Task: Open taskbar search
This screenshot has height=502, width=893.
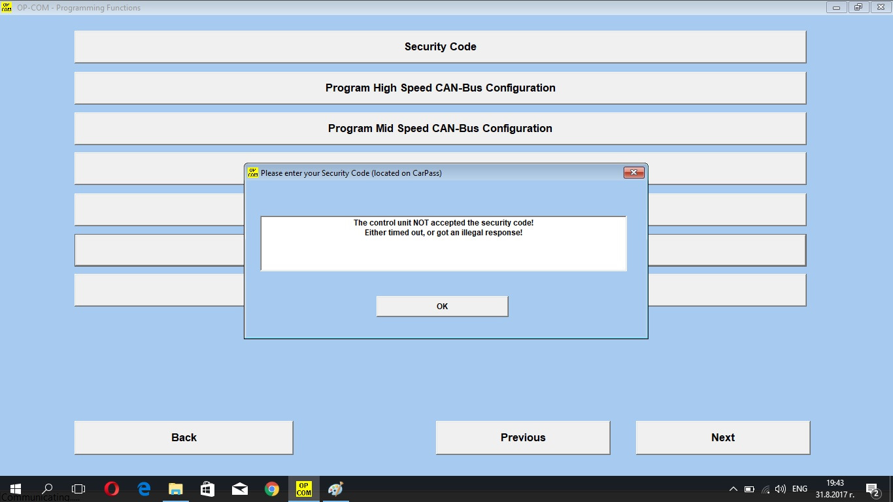Action: click(47, 489)
